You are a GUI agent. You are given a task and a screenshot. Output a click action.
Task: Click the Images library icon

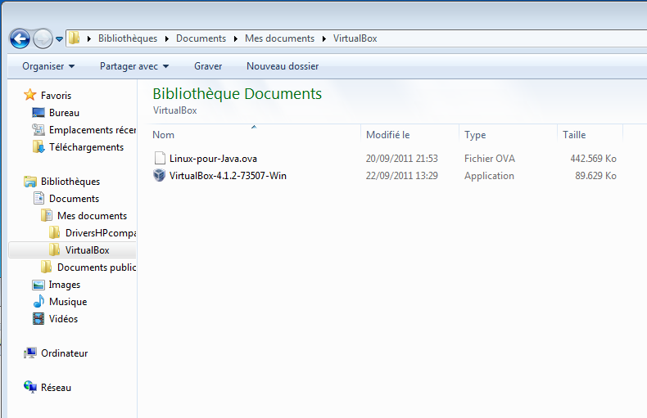click(x=38, y=285)
